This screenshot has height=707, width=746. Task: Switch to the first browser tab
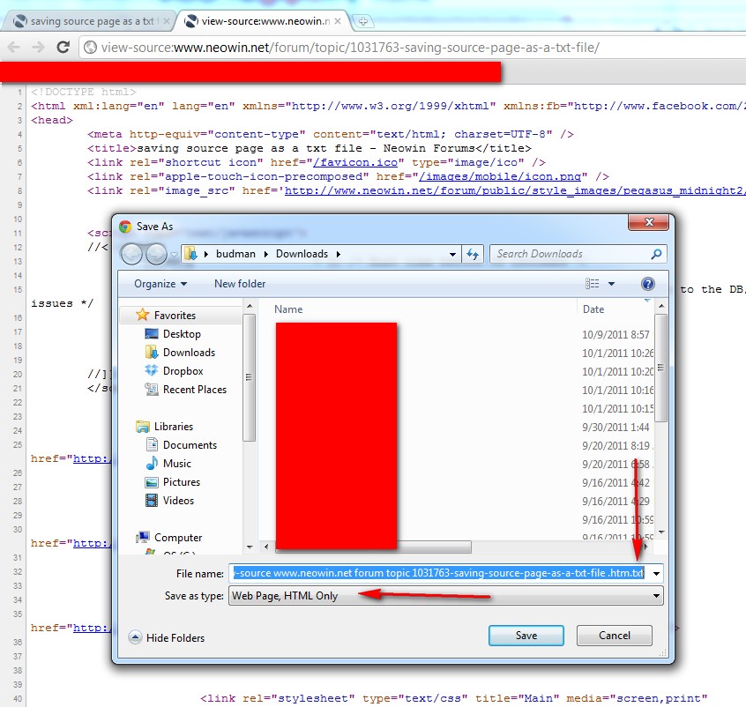coord(88,21)
